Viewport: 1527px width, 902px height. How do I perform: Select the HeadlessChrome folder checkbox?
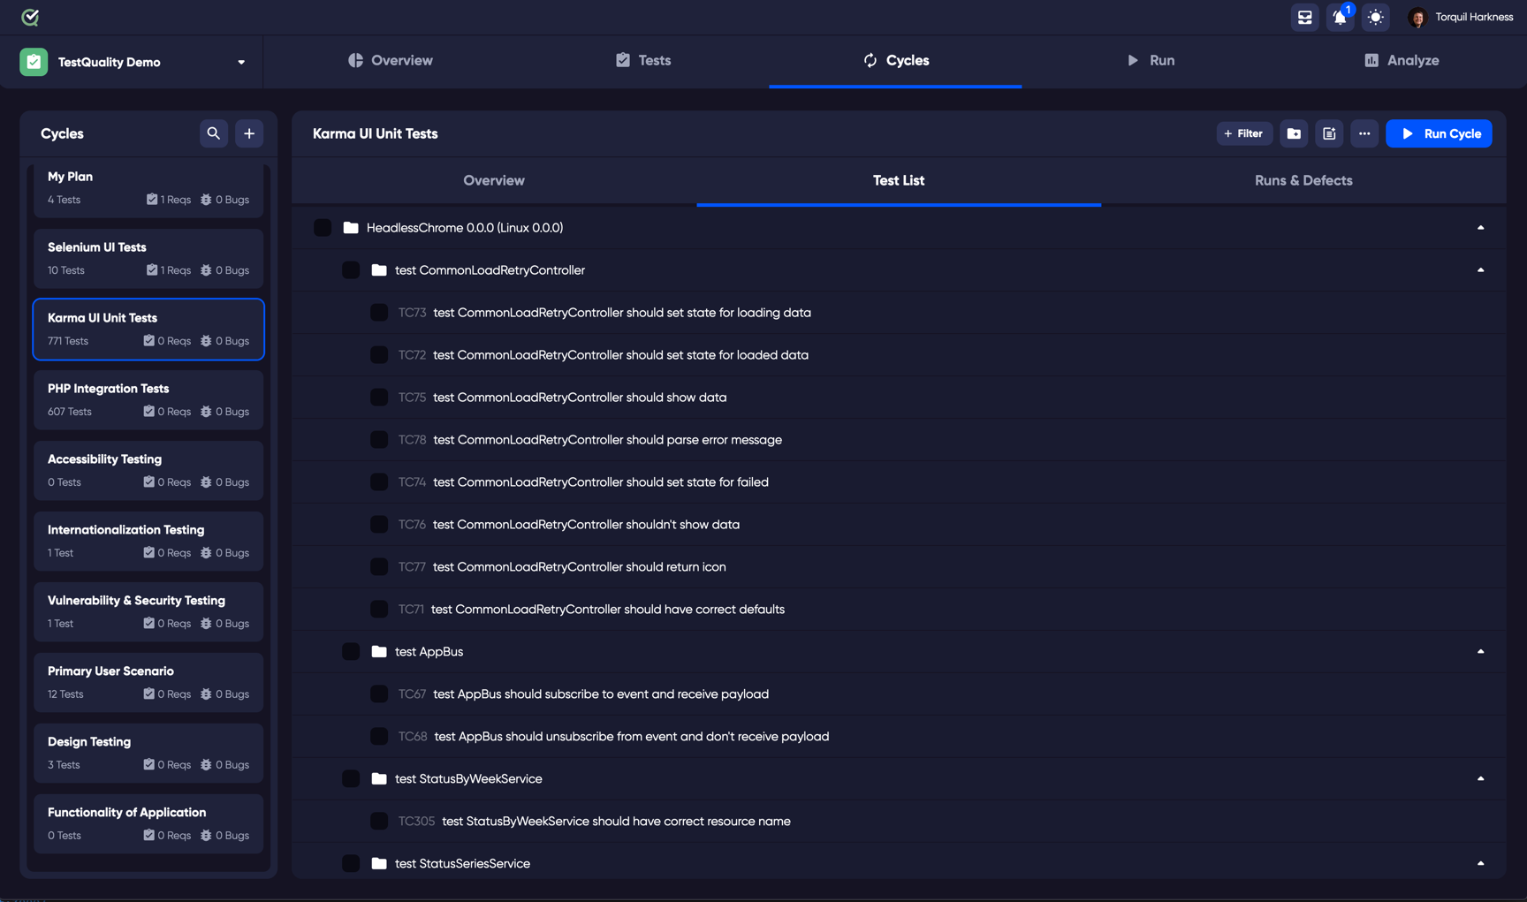(323, 228)
